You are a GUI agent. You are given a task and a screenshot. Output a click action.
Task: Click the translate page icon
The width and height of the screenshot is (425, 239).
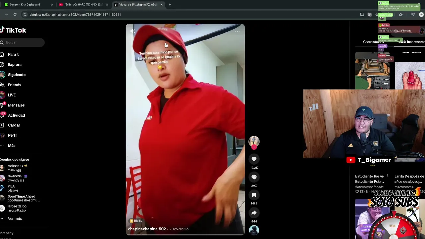pos(369,15)
